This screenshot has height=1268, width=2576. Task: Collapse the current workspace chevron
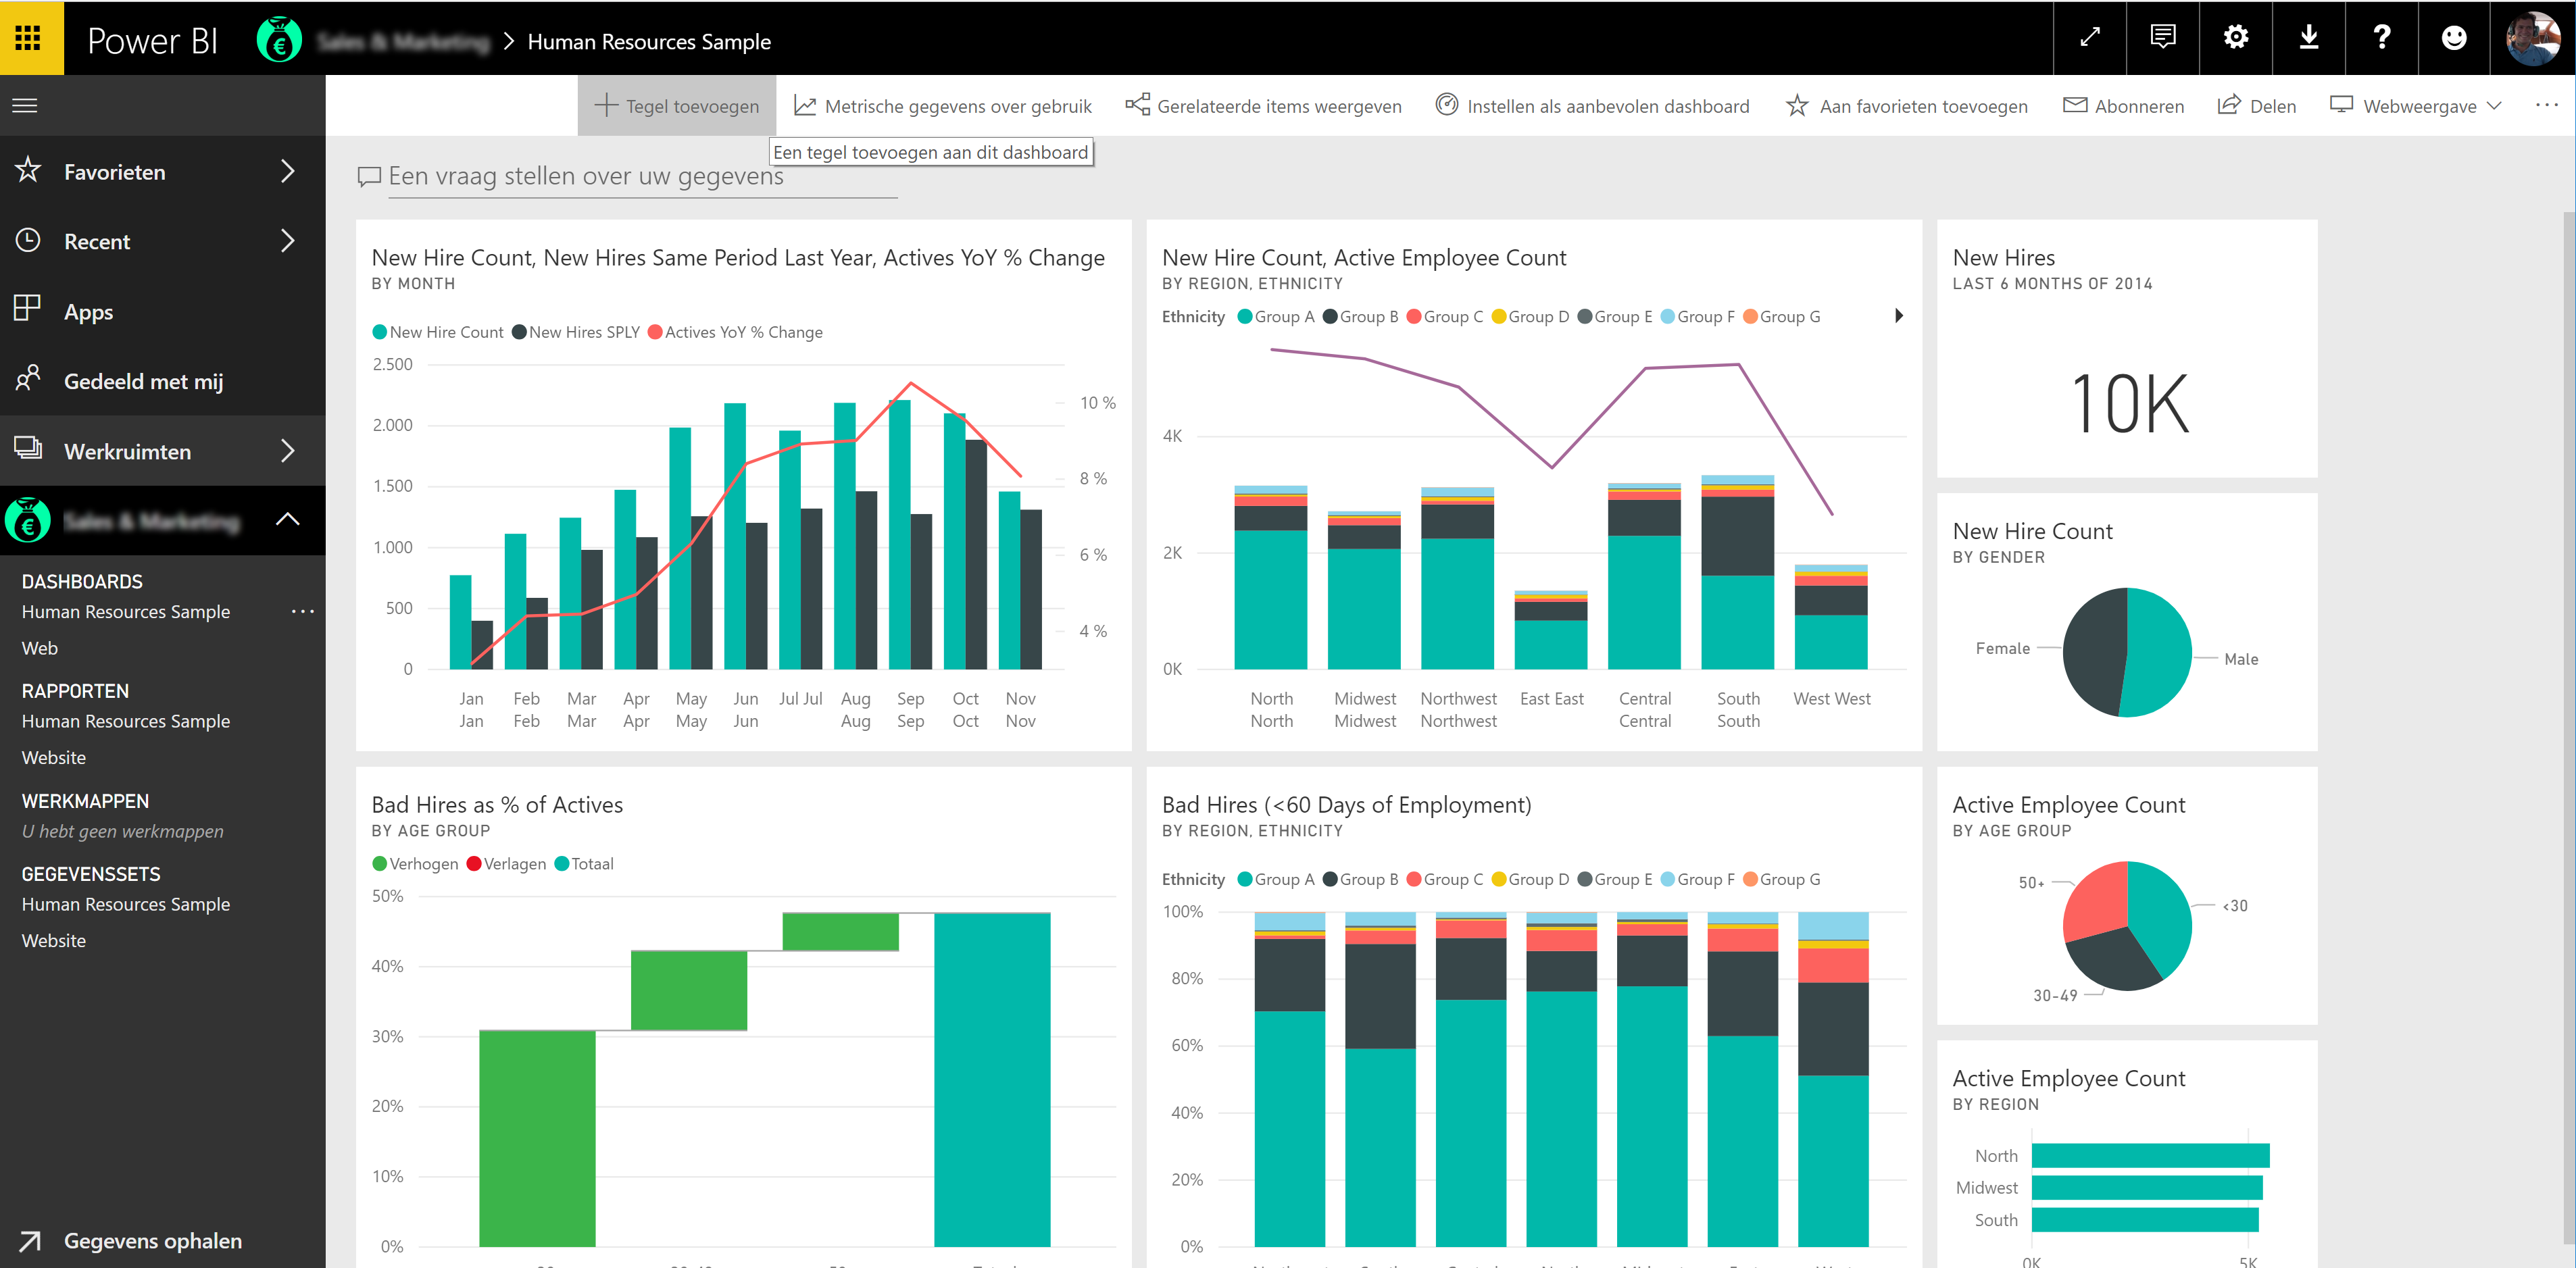tap(288, 519)
